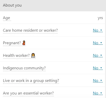
Task: Click the yrs unit next to Age
Action: tap(100, 18)
